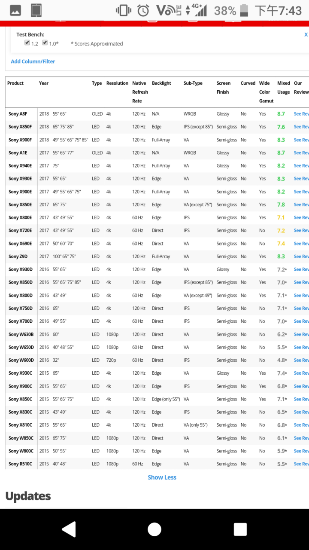Open the Sony W600D review link
The height and width of the screenshot is (550, 309).
pos(301,360)
